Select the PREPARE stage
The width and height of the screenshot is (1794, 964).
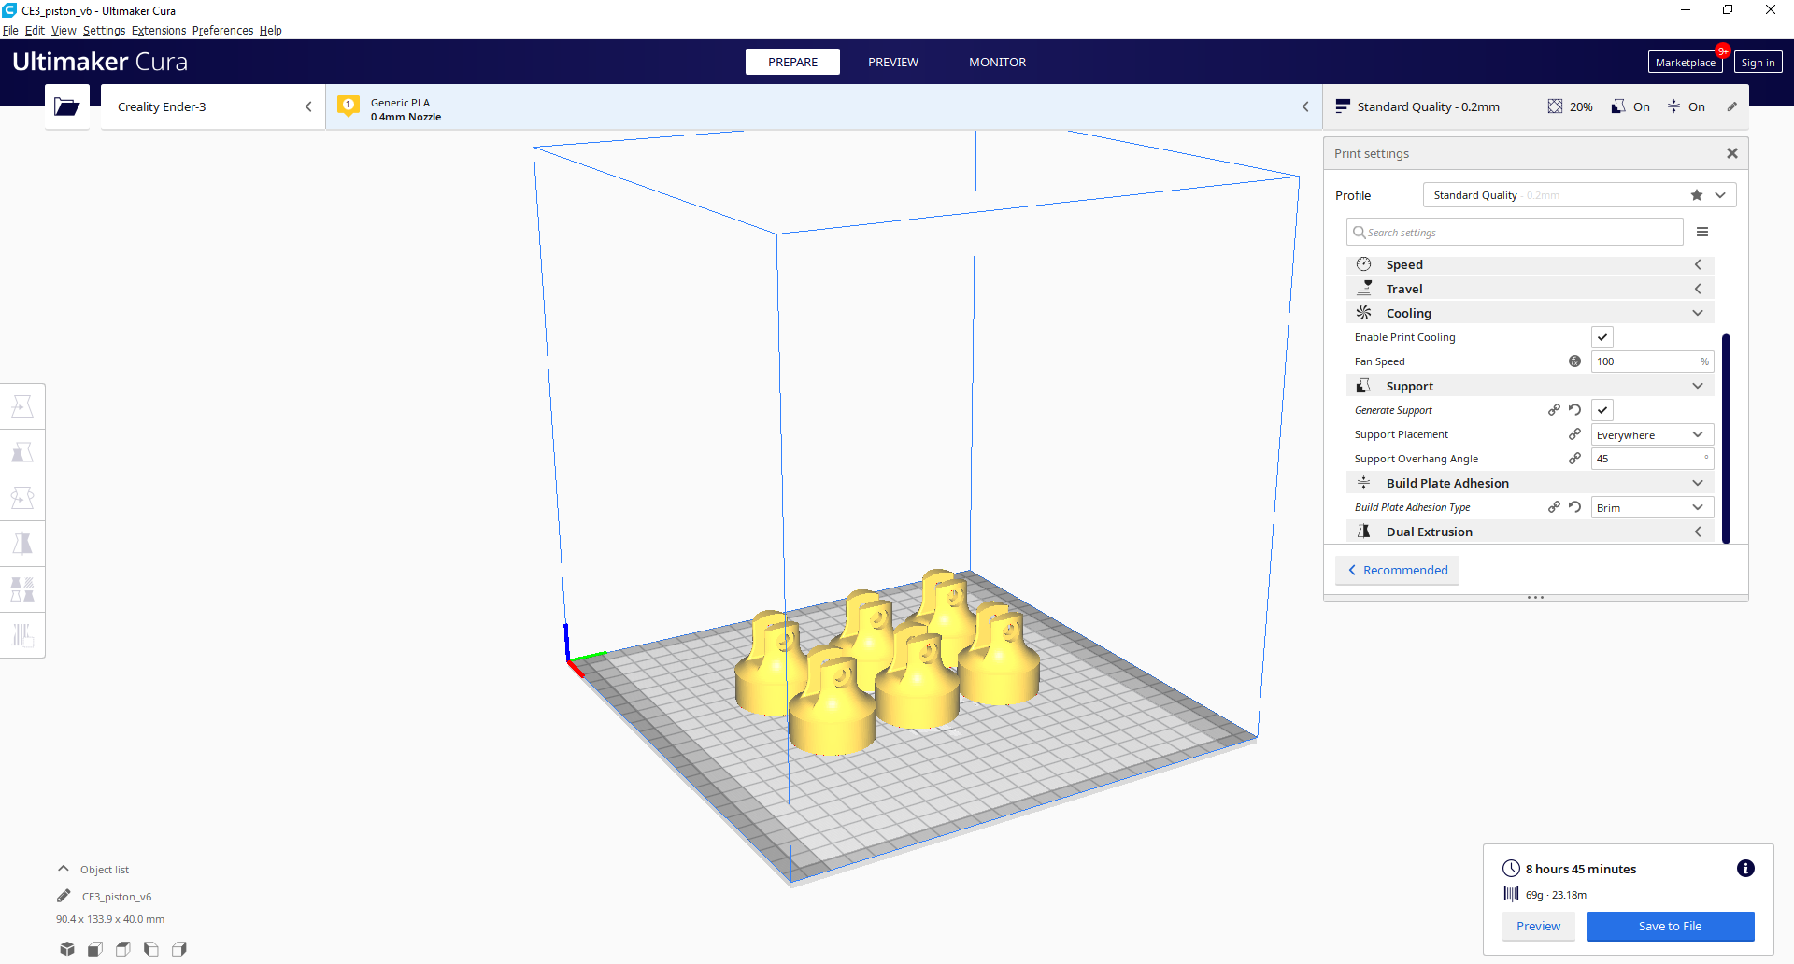click(792, 62)
